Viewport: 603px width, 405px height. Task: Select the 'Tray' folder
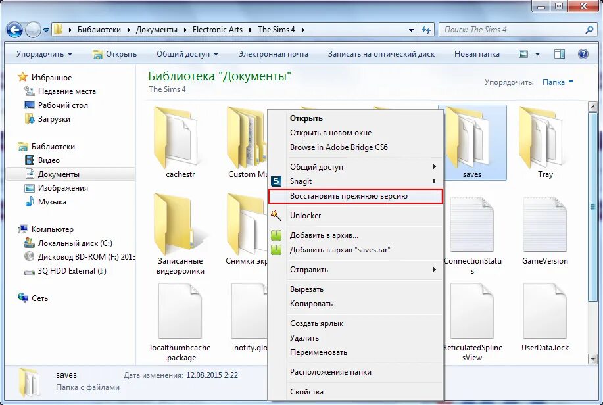pos(545,142)
